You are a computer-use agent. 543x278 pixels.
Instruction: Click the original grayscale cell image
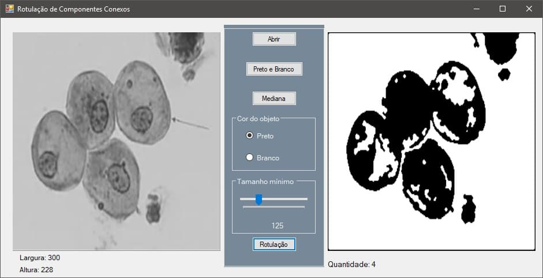117,141
